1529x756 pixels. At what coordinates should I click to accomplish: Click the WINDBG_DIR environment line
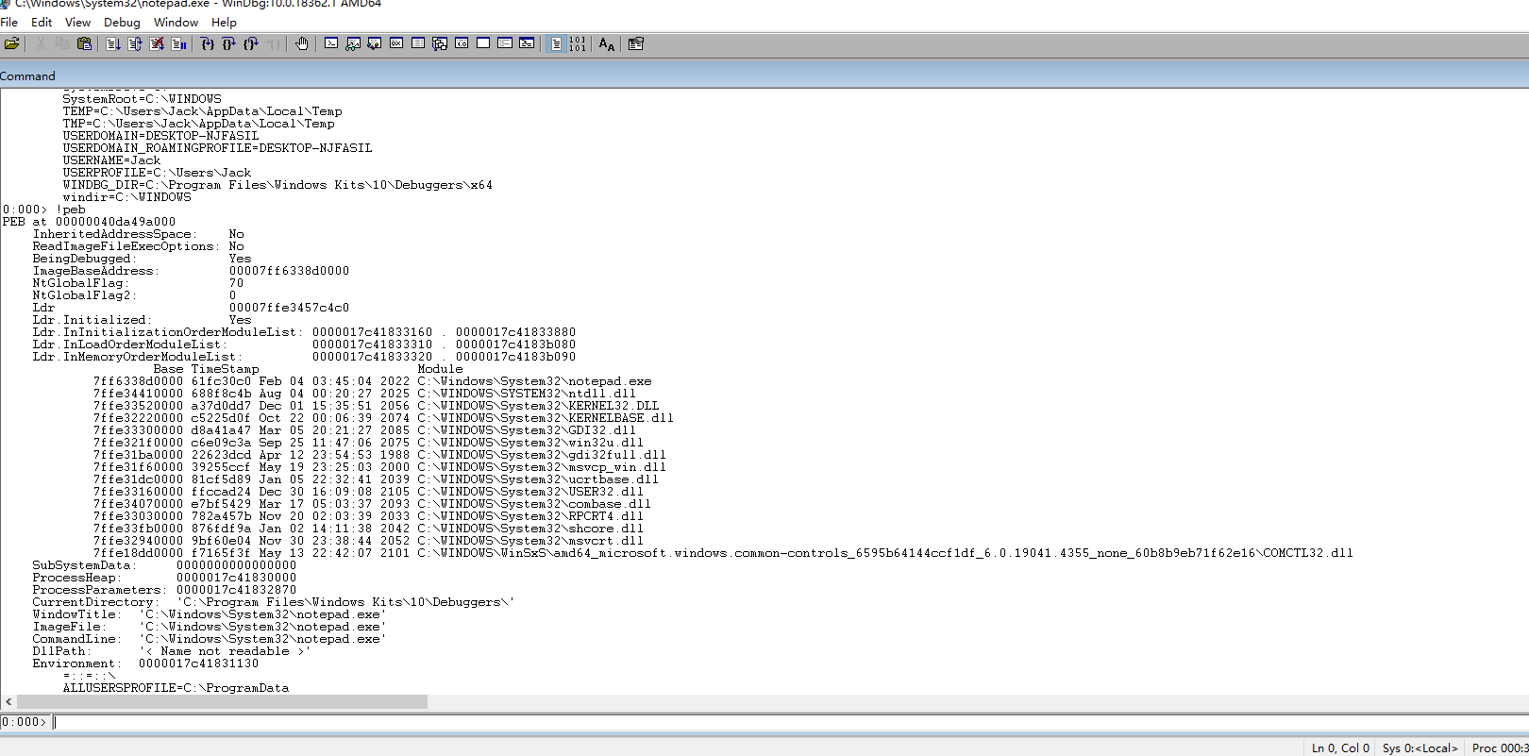[x=277, y=185]
